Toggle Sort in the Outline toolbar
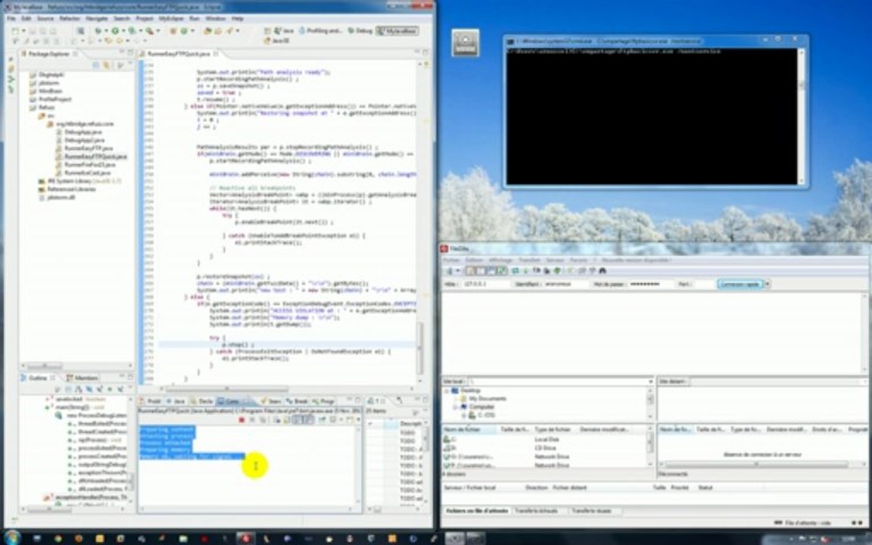Image resolution: width=872 pixels, height=545 pixels. 79,389
